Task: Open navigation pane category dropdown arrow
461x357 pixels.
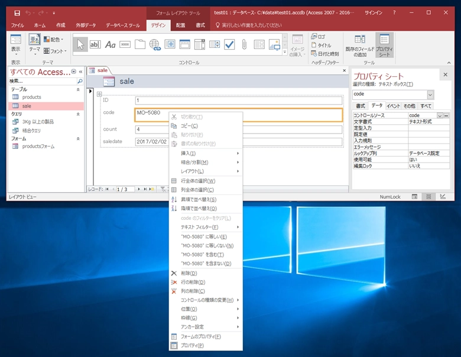Action: pos(73,72)
